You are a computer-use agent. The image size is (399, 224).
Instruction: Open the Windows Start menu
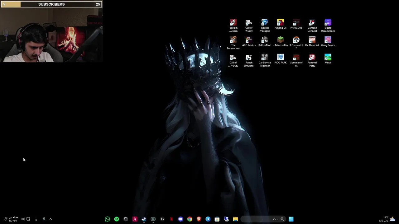pos(291,219)
